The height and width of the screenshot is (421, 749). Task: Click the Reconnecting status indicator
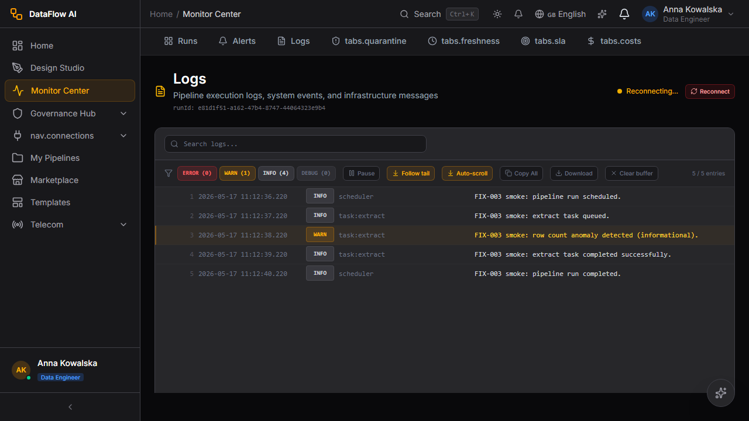tap(647, 91)
